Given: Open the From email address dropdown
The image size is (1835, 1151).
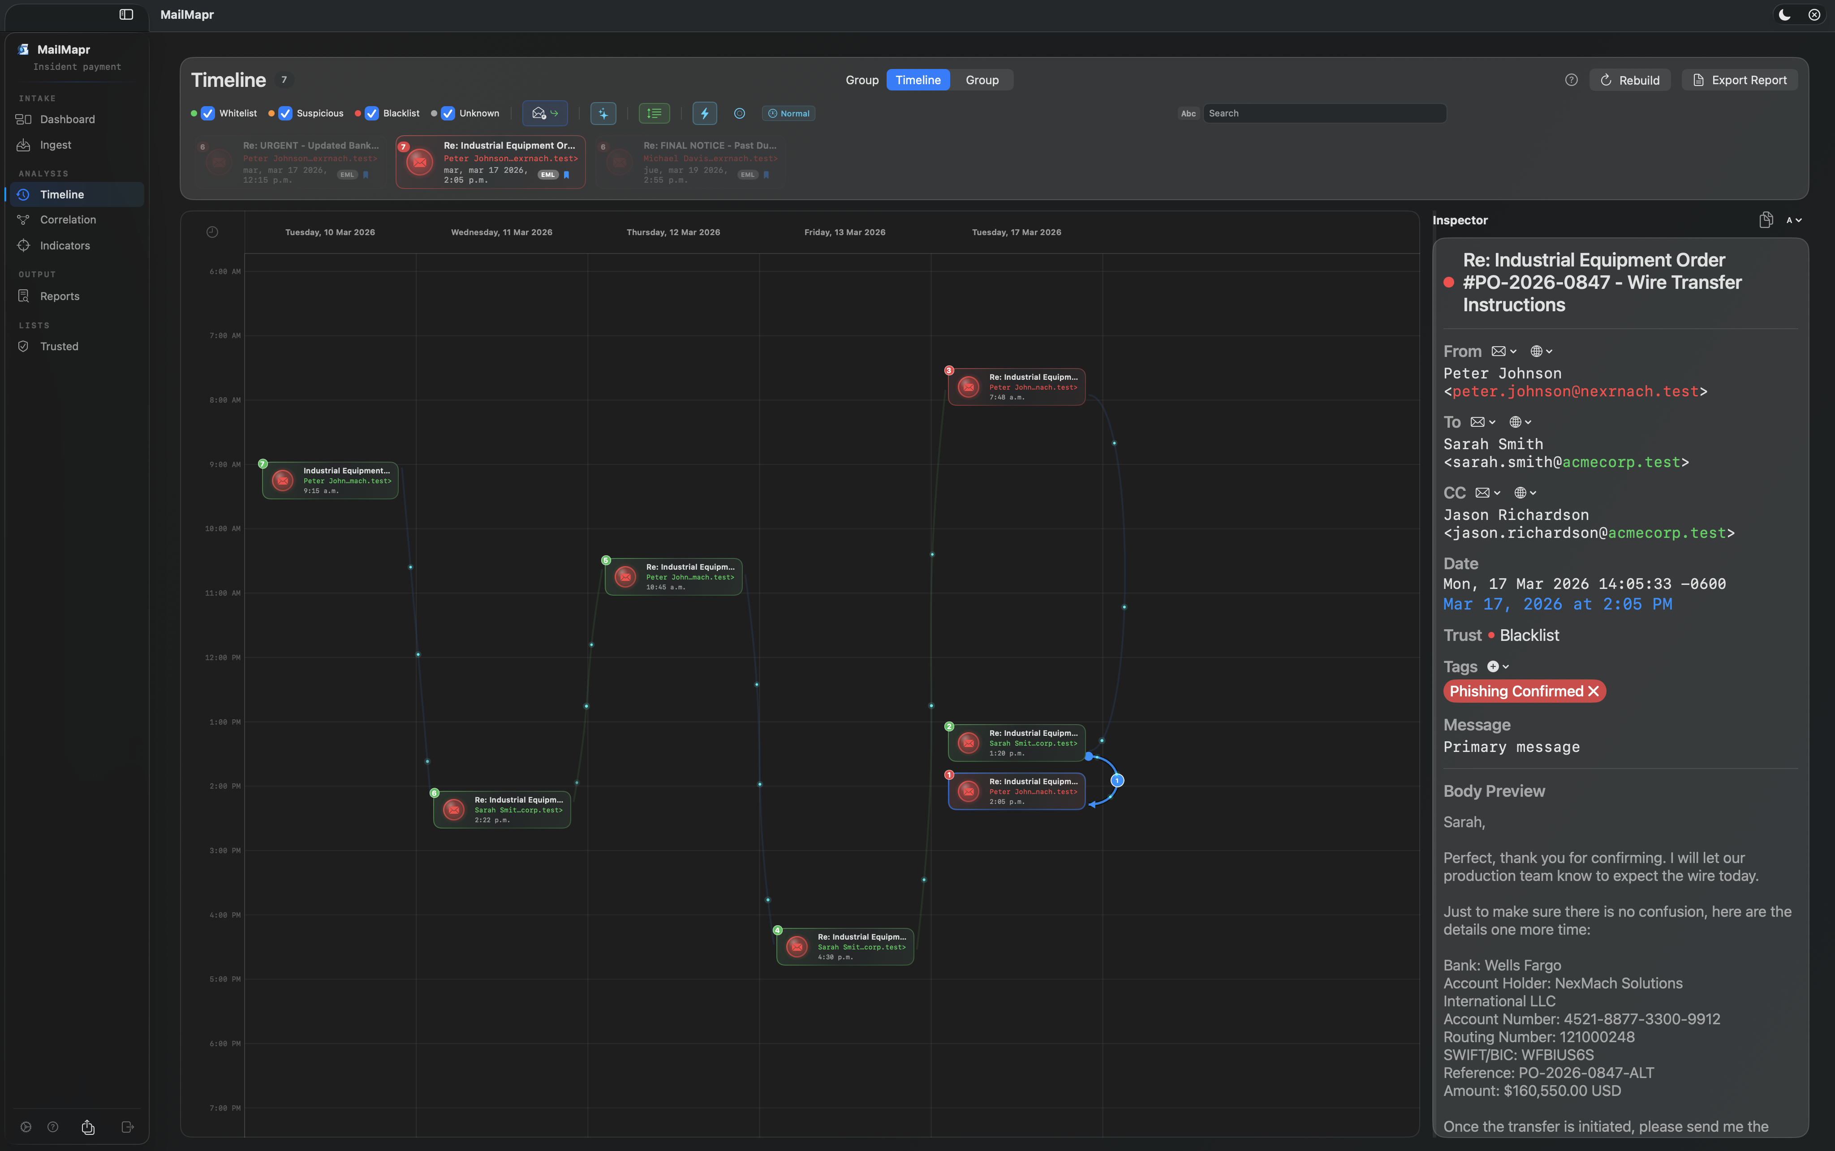Looking at the screenshot, I should point(1503,351).
